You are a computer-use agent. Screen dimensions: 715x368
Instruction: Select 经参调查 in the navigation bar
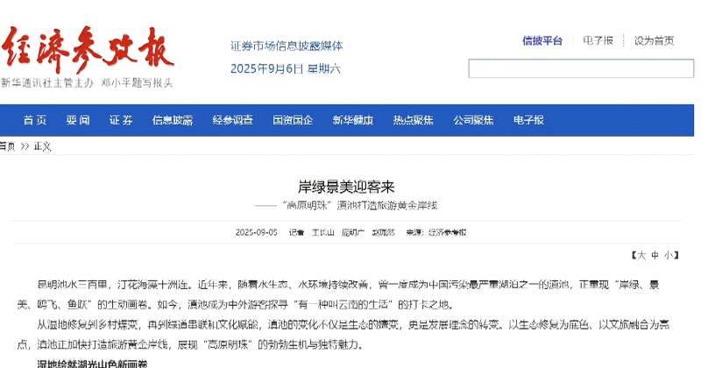[x=232, y=120]
